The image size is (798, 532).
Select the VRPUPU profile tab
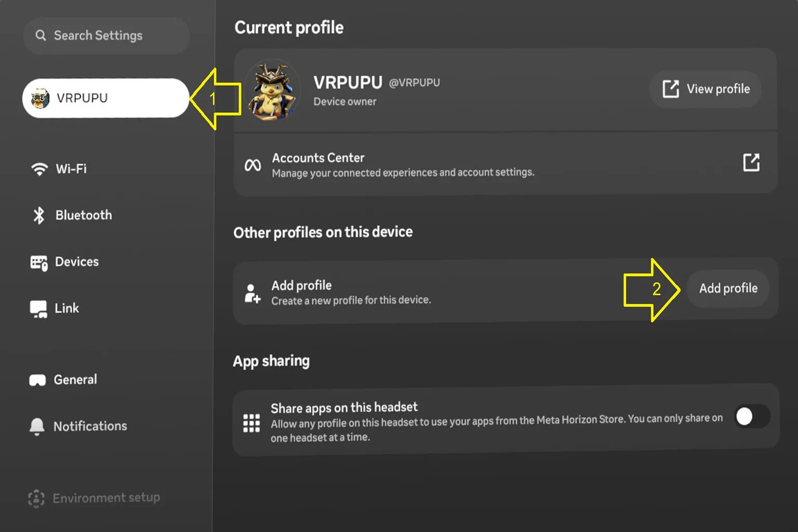(105, 98)
